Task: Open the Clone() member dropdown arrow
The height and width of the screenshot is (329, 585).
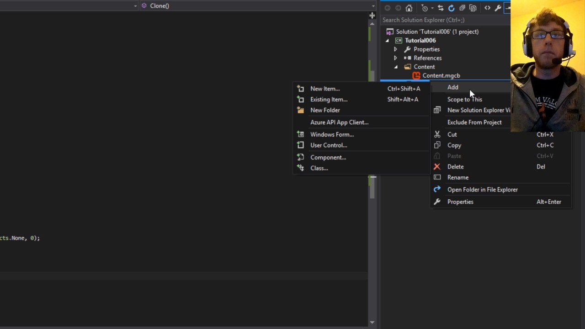Action: pos(373,6)
